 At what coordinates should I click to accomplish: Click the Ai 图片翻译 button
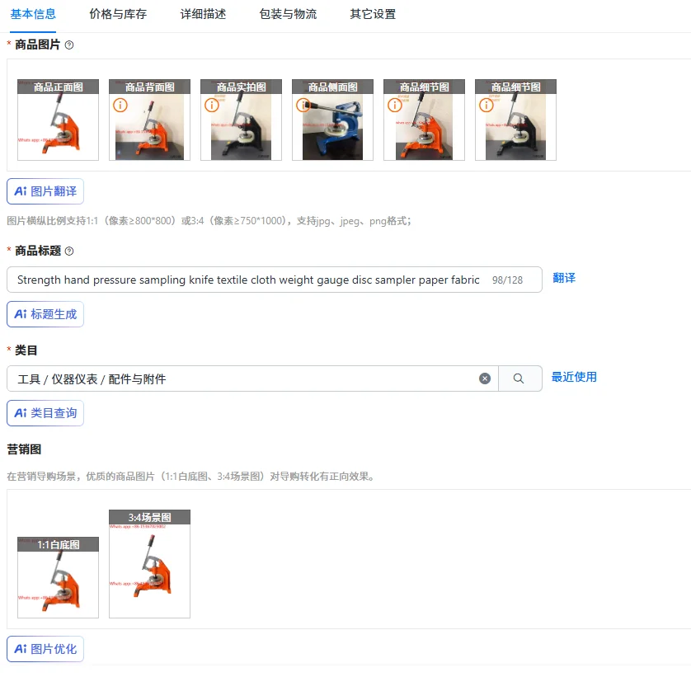point(45,191)
